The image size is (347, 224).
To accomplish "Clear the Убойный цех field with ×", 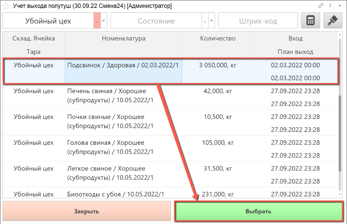I will click(104, 21).
